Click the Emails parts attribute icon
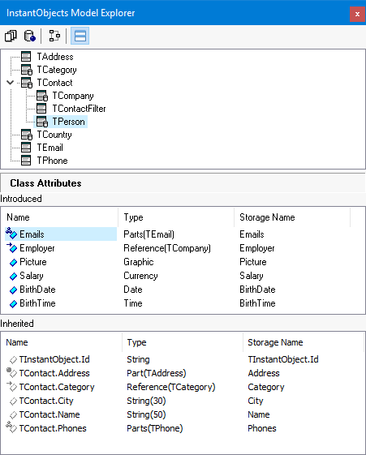The image size is (366, 455). pyautogui.click(x=11, y=234)
